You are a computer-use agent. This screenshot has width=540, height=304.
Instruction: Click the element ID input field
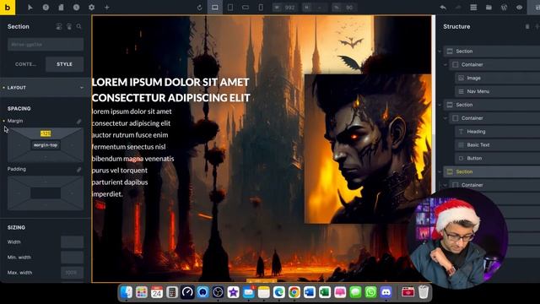tap(46, 45)
